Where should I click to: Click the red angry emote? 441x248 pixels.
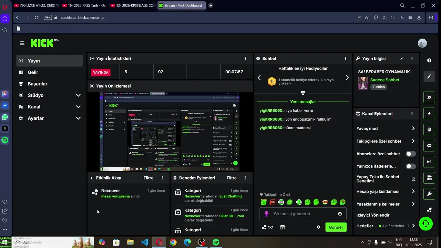[273, 202]
